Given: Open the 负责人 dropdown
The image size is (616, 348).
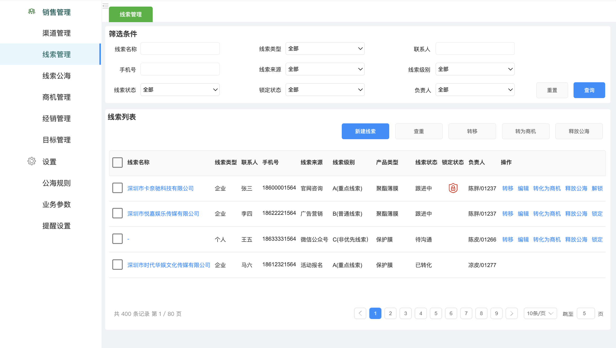Looking at the screenshot, I should click(x=475, y=90).
